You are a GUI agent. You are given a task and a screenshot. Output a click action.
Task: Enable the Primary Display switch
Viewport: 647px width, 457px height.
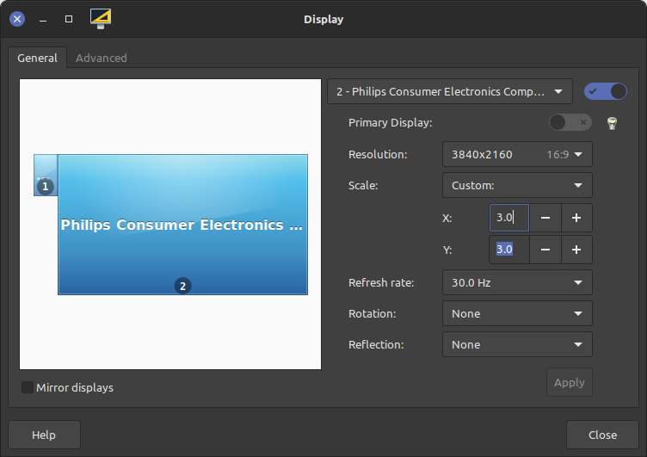(570, 122)
